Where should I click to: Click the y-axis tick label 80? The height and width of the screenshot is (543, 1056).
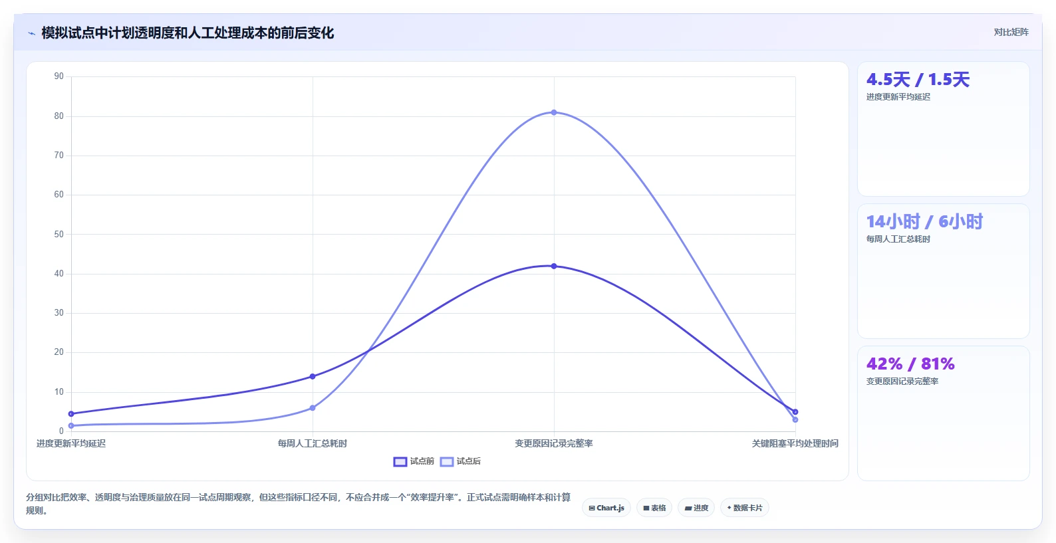click(59, 116)
